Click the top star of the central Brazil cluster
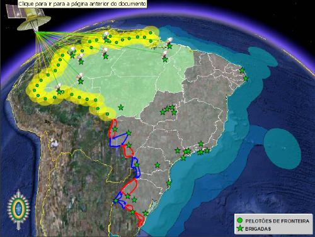This screenshot has width=315, height=237. (172, 107)
